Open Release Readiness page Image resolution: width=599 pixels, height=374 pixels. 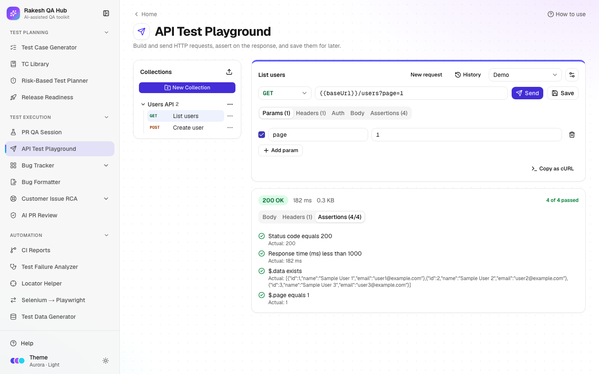(x=59, y=97)
